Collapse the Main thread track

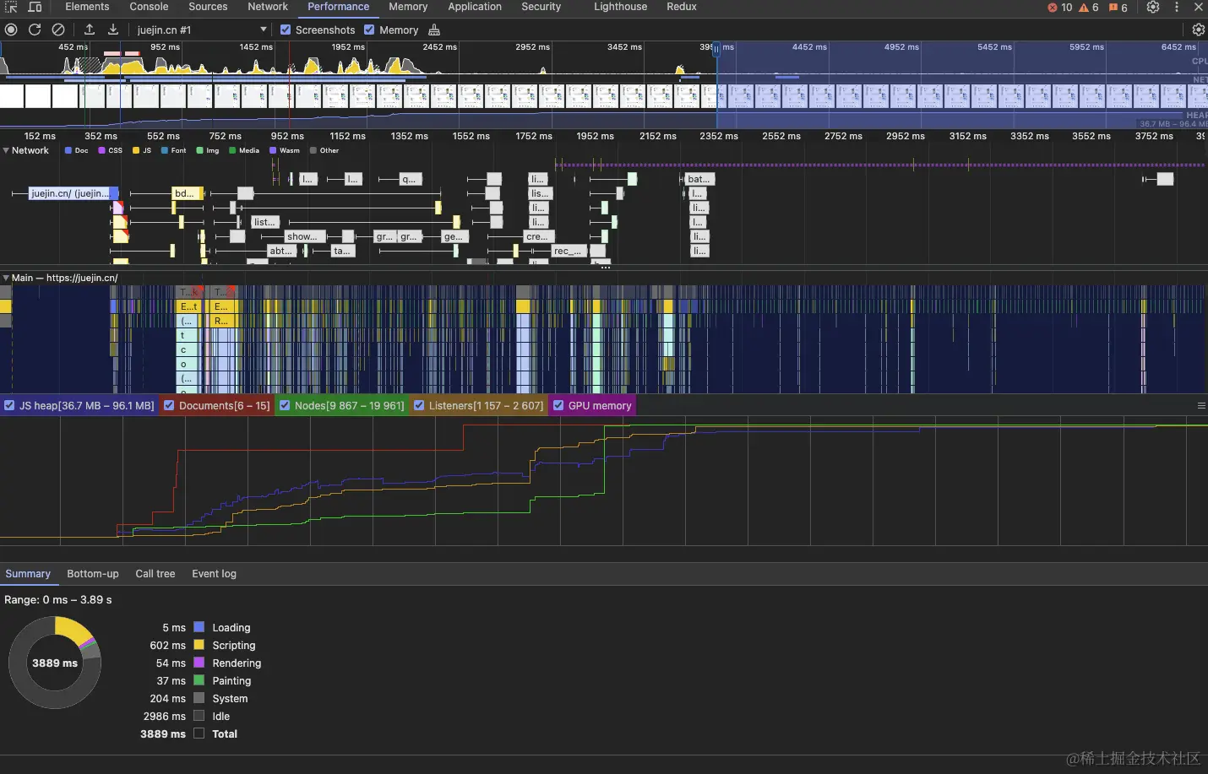(x=6, y=278)
